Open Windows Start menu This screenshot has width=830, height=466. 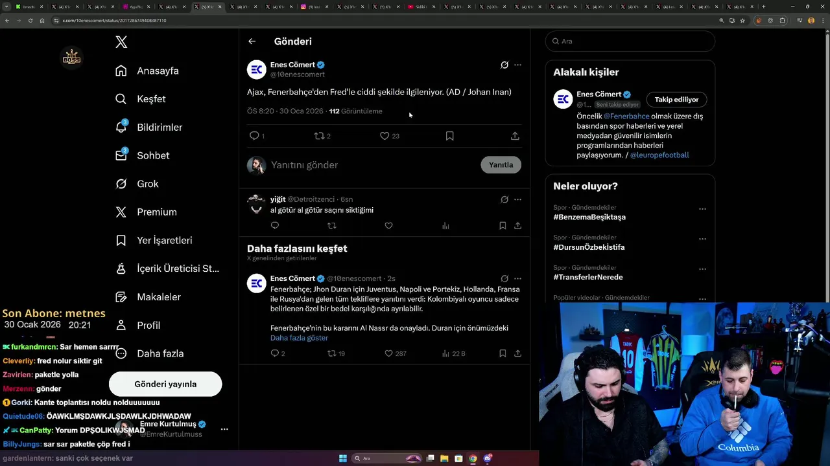tap(343, 458)
